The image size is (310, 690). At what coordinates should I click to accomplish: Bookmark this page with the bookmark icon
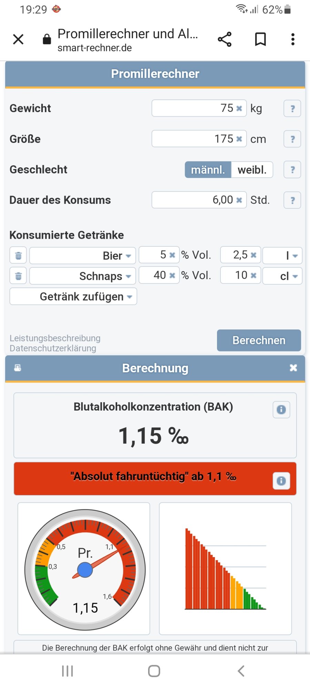tap(260, 39)
